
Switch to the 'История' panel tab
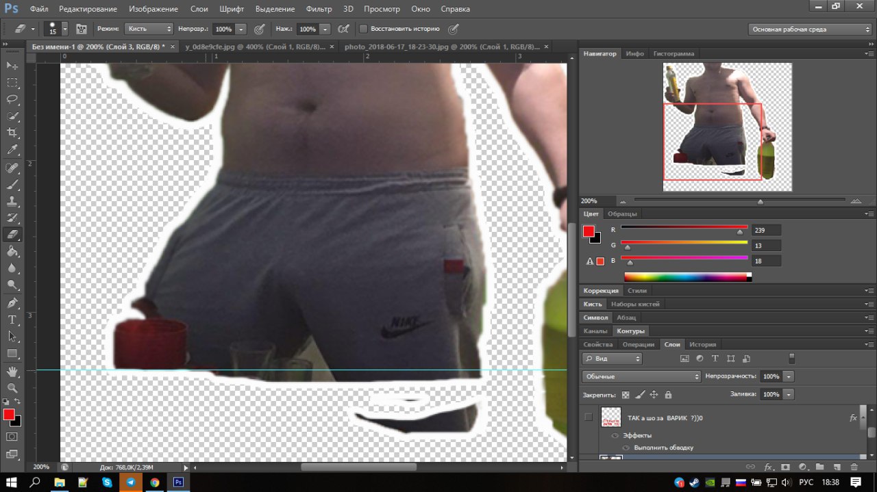click(x=702, y=344)
